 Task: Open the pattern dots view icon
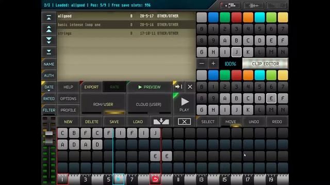coord(230,6)
